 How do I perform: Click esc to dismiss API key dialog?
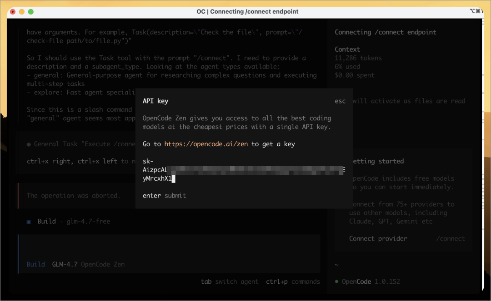340,101
